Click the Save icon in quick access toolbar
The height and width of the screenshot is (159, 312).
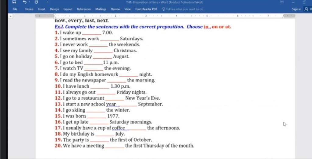pyautogui.click(x=14, y=2)
